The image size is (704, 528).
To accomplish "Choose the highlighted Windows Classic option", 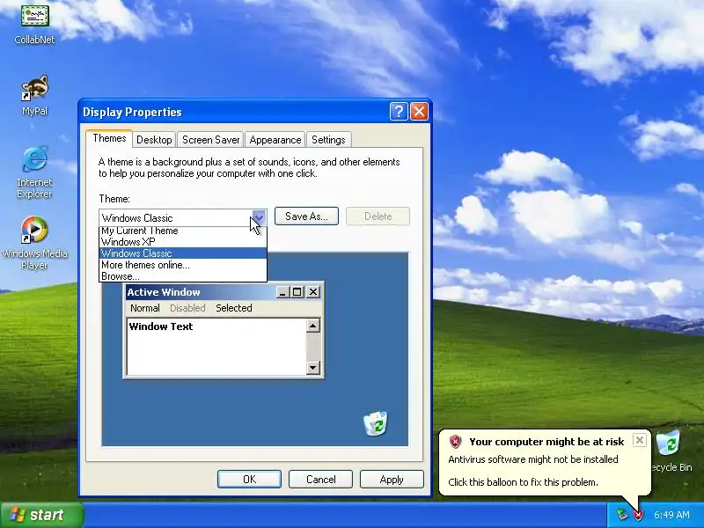I will click(x=183, y=253).
